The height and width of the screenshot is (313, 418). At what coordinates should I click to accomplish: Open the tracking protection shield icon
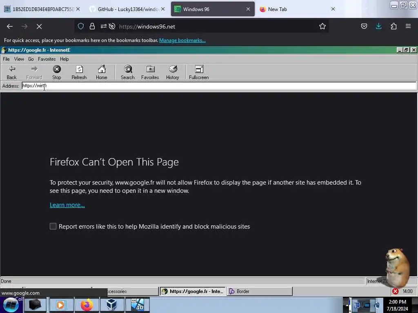click(x=81, y=26)
